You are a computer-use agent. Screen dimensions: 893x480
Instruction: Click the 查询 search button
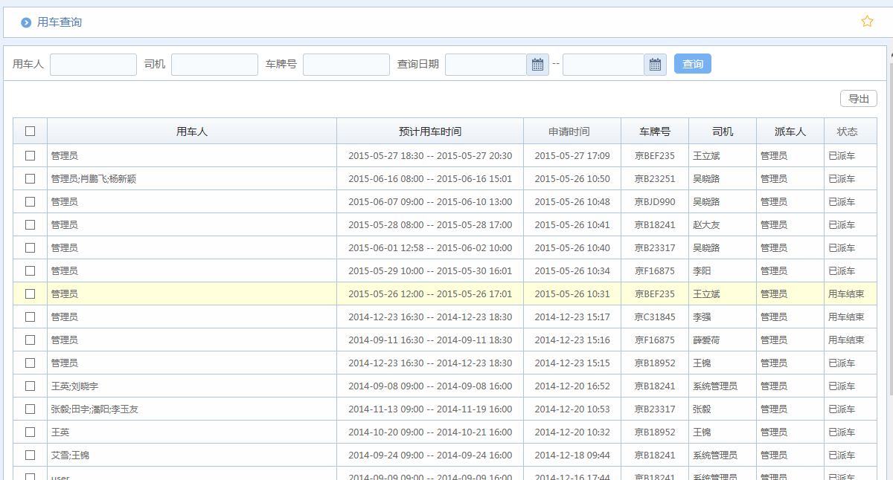[x=692, y=64]
